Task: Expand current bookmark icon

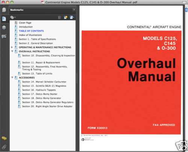Action: coord(72,18)
